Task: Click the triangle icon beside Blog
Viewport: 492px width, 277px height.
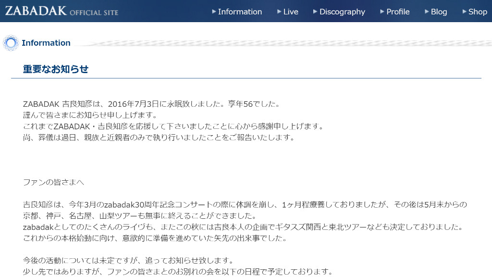Action: coord(426,12)
